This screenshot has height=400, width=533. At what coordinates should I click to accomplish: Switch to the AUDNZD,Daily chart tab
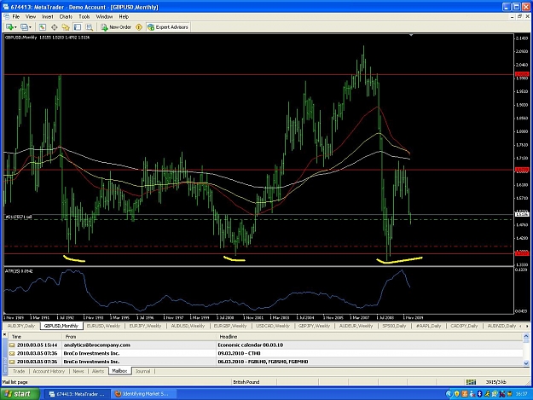coord(501,326)
